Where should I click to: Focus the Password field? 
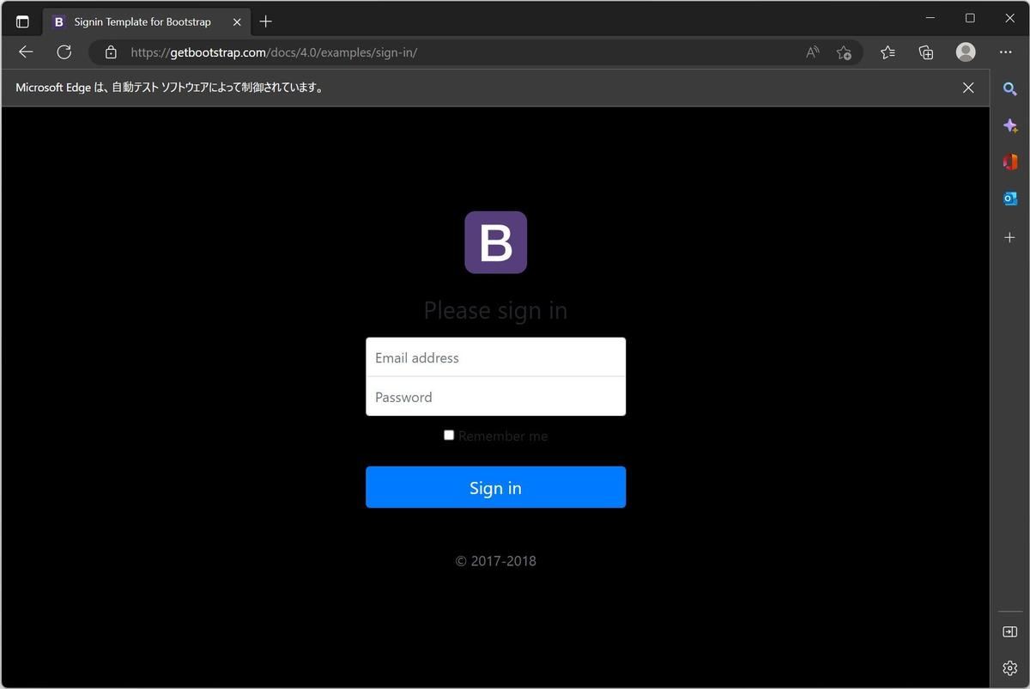click(496, 397)
